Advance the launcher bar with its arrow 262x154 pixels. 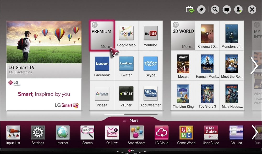255,133
